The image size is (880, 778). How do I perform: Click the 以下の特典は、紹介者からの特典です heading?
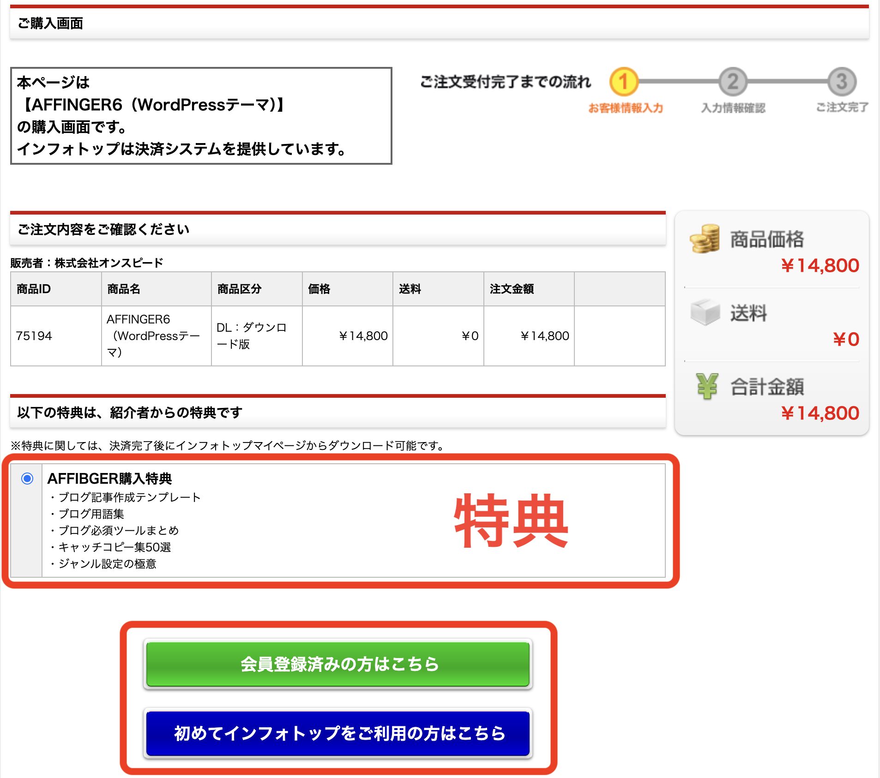130,412
